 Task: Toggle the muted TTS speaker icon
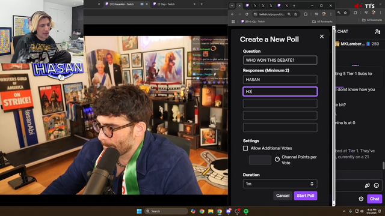click(359, 6)
